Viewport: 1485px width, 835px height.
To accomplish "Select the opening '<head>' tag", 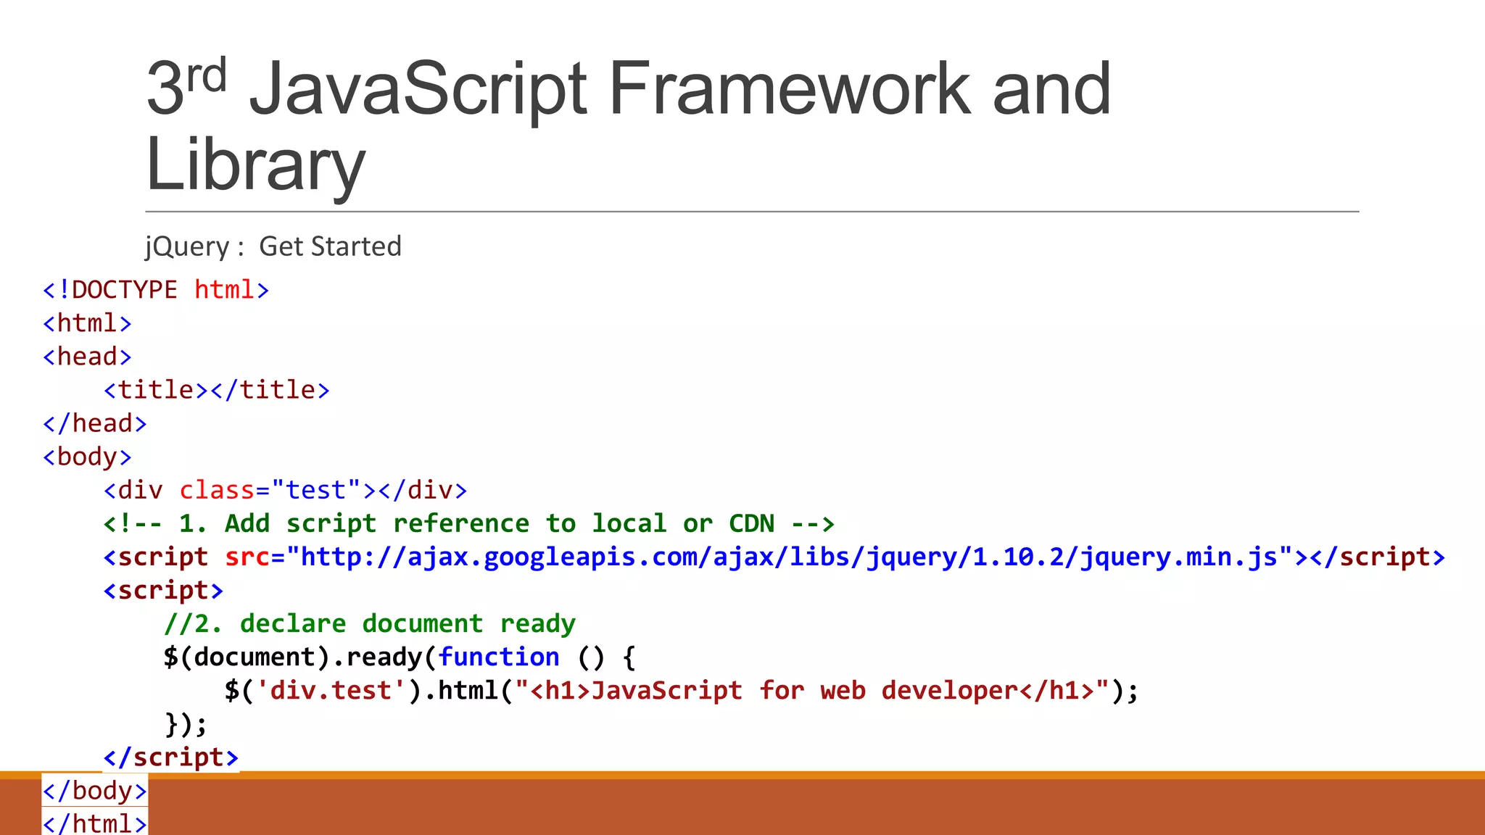I will tap(87, 357).
